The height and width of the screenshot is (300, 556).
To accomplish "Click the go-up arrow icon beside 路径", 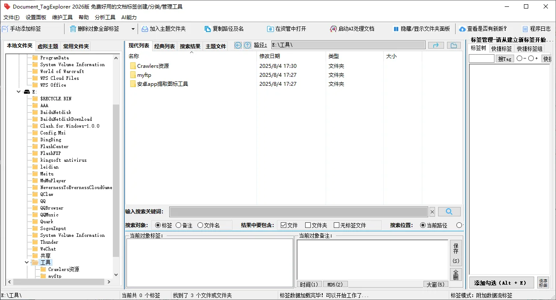I will pos(247,45).
